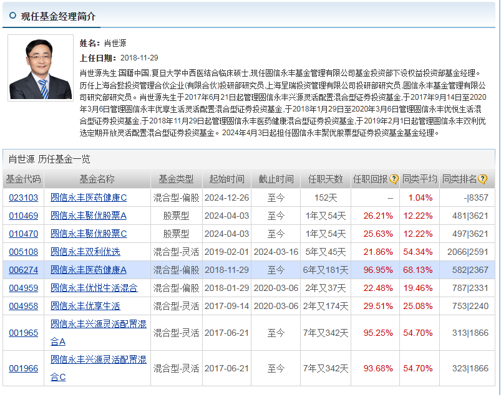Screen dimensions: 501x395
Task: Open fund code 004959 link
Action: click(23, 288)
